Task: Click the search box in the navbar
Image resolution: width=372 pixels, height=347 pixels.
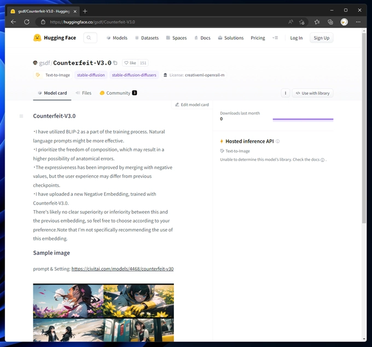Action: tap(90, 38)
